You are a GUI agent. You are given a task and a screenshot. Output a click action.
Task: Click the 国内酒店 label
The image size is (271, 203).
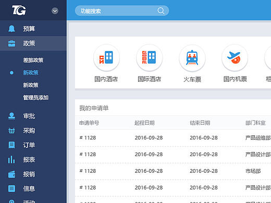tap(106, 79)
